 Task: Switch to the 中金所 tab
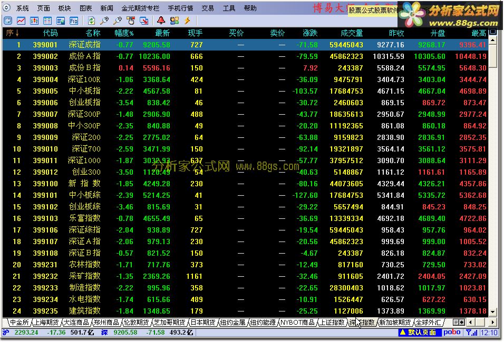pos(20,322)
